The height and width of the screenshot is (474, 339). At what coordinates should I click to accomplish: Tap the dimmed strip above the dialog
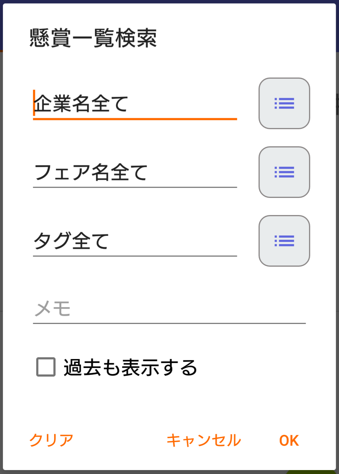169,1
